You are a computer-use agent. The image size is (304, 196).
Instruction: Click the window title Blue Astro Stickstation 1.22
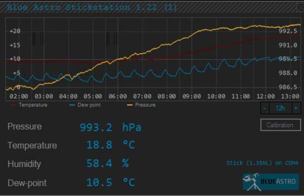pos(92,7)
